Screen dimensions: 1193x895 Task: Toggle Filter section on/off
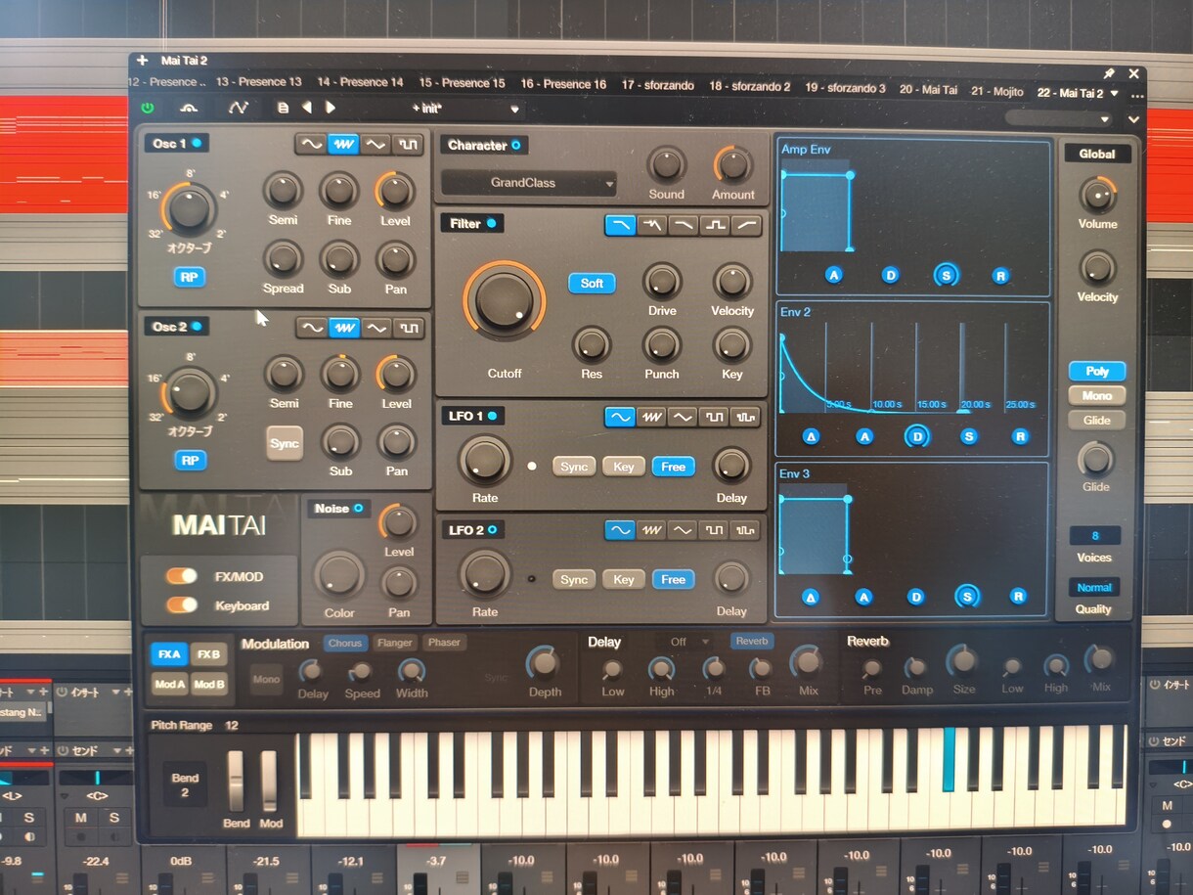coord(491,224)
